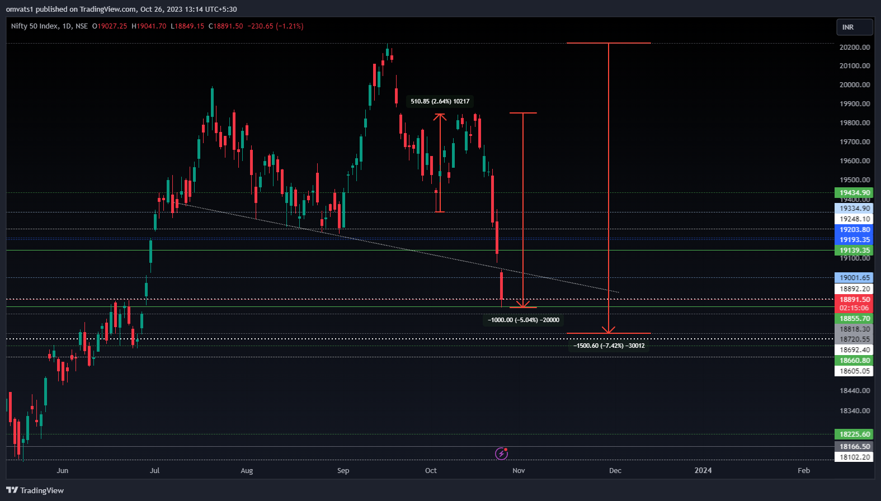Click the green 19139.35 price label

coord(854,250)
